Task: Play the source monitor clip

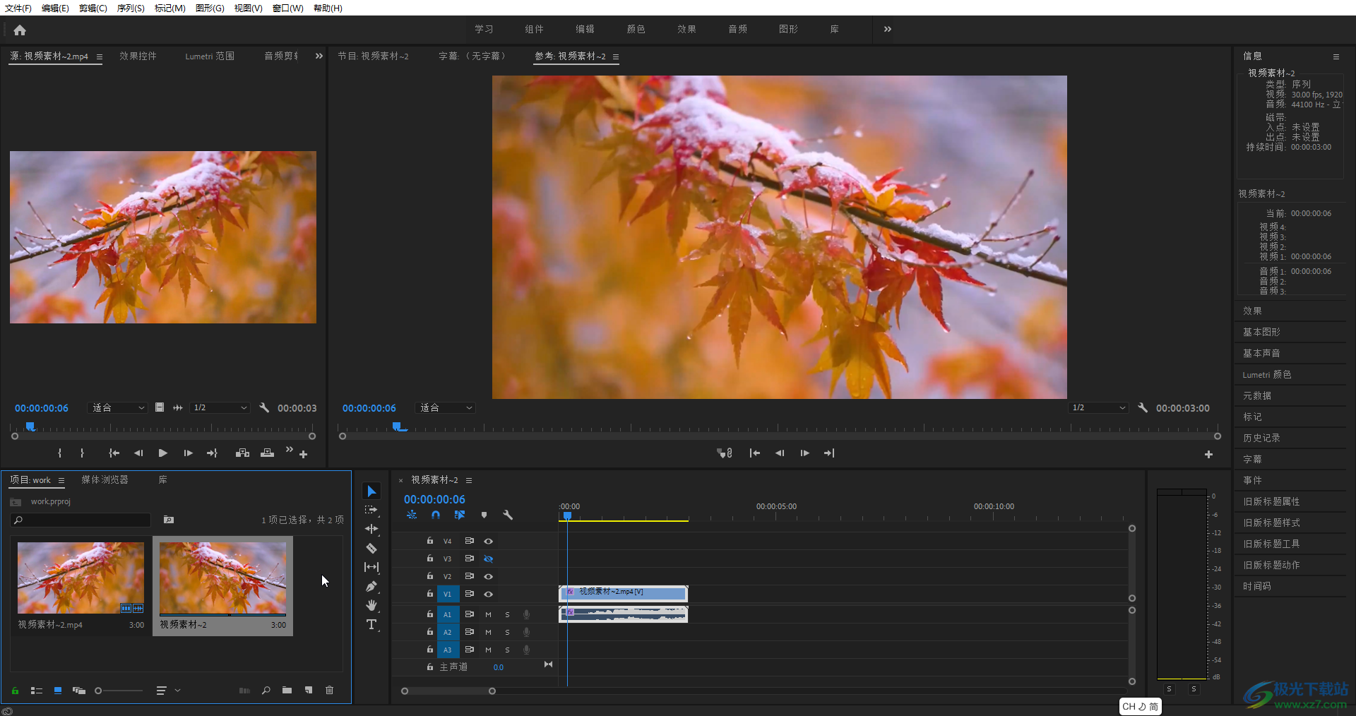Action: tap(163, 453)
